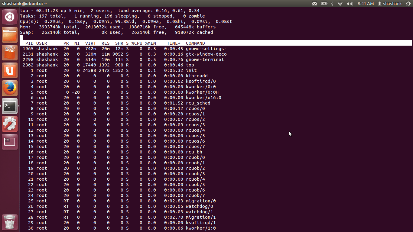Open Ubuntu Software Center from the launcher

(x=10, y=53)
